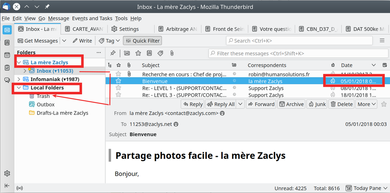390x193 pixels.
Task: Focus the global Search field
Action: click(299, 41)
